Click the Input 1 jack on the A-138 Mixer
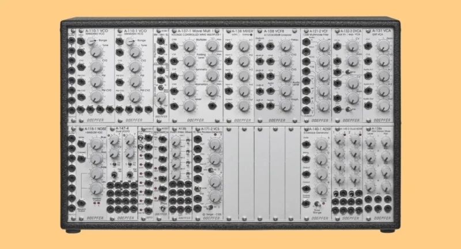The image size is (461, 249). pos(228,46)
